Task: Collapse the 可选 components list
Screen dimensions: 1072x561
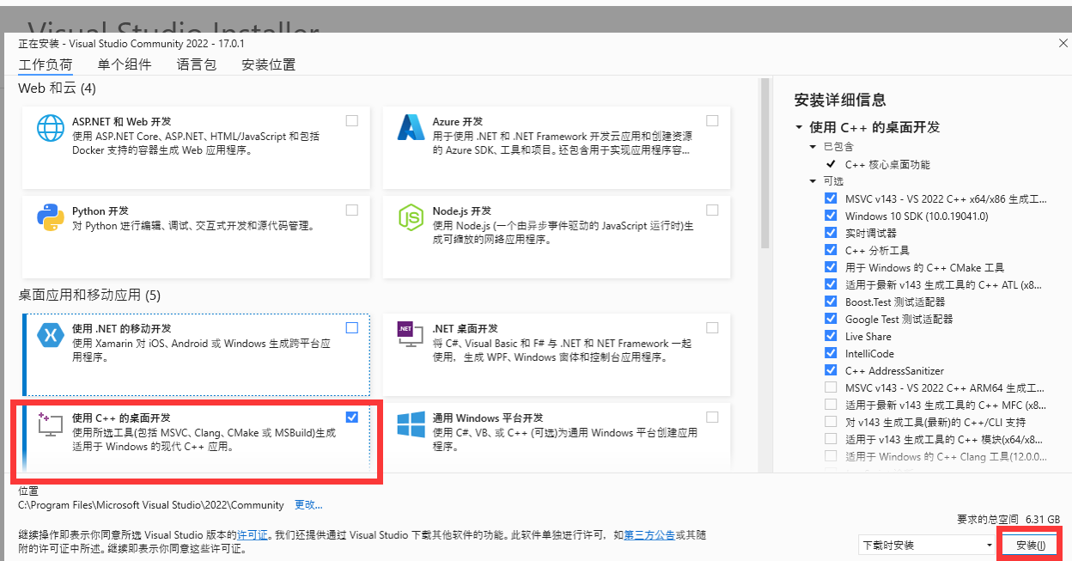Action: tap(813, 181)
